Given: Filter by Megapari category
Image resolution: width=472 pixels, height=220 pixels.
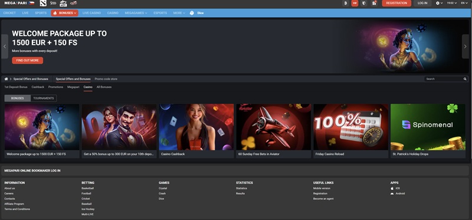Looking at the screenshot, I should [73, 87].
